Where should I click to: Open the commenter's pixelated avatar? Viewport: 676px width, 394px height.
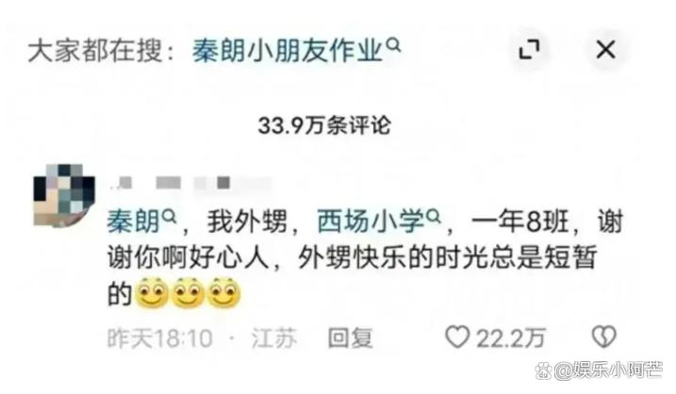pyautogui.click(x=64, y=195)
